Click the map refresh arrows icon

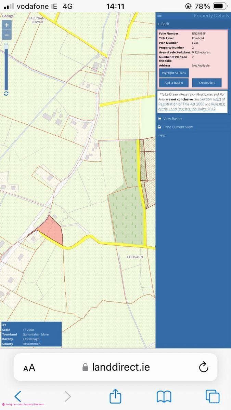(6, 93)
